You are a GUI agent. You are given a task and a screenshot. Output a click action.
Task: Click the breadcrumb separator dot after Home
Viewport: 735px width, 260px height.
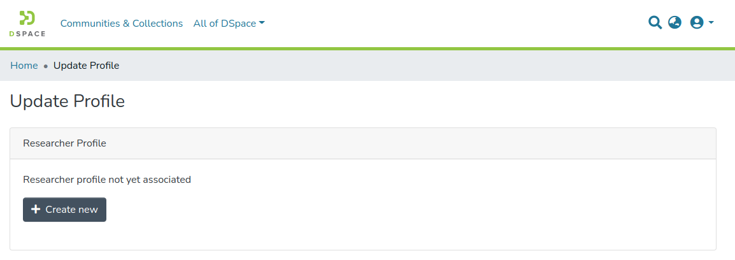(x=46, y=66)
